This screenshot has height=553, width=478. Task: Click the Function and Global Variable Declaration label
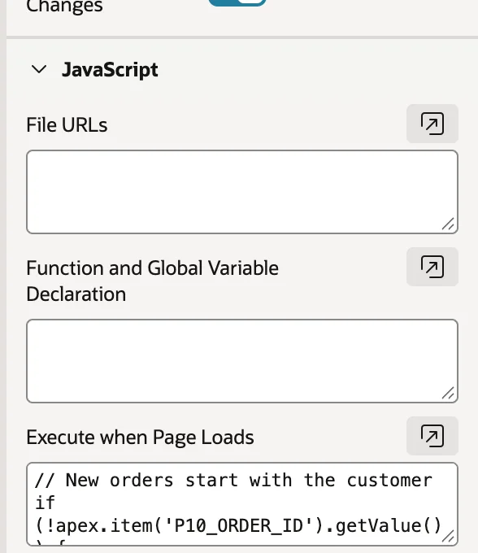tap(153, 281)
